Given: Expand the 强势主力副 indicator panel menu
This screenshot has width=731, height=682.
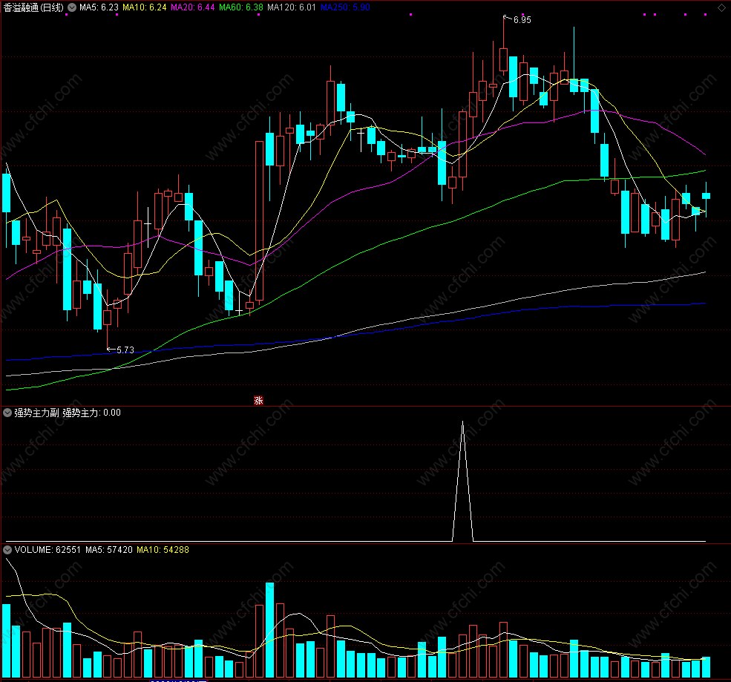Looking at the screenshot, I should tap(7, 413).
